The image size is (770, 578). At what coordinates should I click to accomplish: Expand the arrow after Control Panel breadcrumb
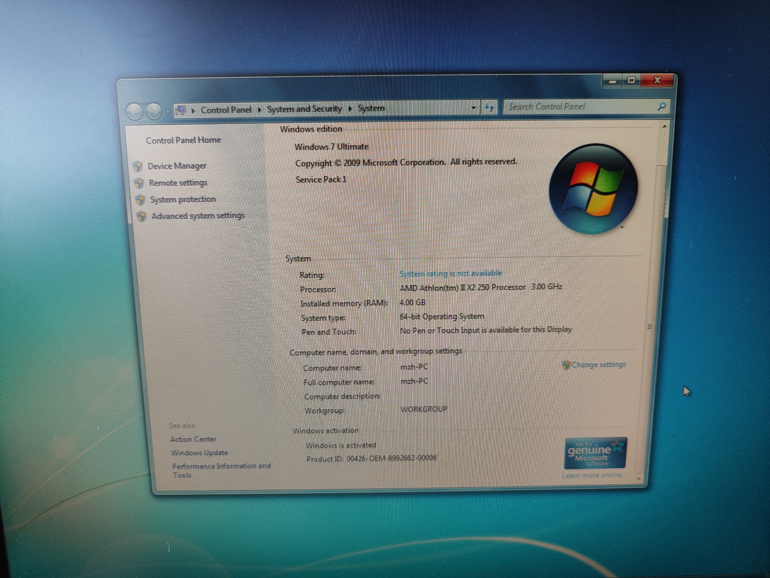click(x=259, y=110)
